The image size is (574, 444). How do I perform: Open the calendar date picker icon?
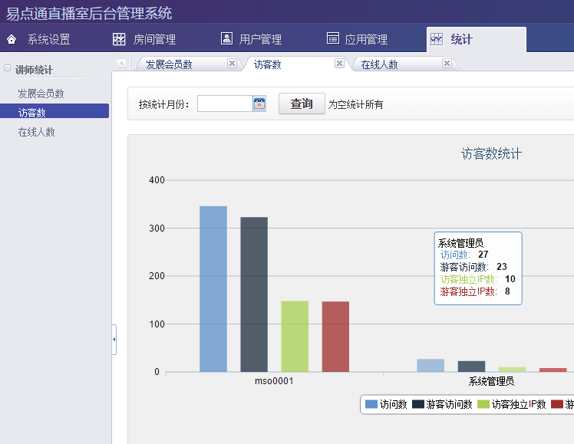[x=259, y=104]
